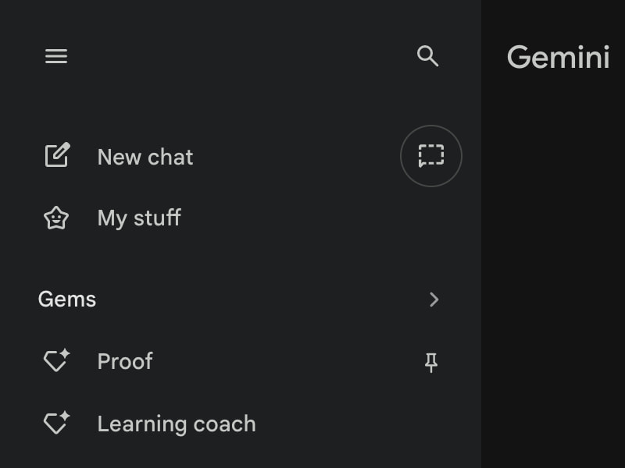The height and width of the screenshot is (468, 625).
Task: Click the star face icon for My stuff
Action: pyautogui.click(x=56, y=218)
